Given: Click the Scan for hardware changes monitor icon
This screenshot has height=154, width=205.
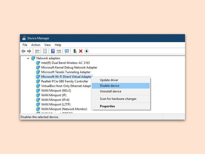Looking at the screenshot, I should pos(67,51).
